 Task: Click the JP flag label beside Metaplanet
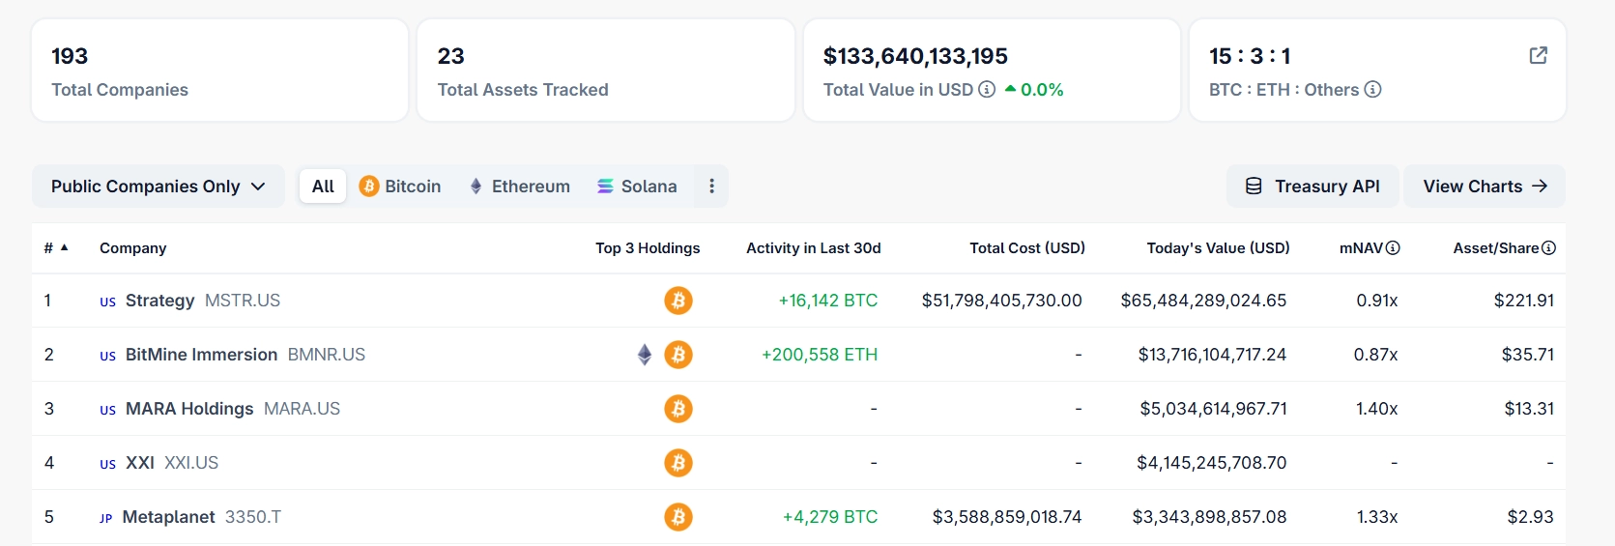coord(105,518)
